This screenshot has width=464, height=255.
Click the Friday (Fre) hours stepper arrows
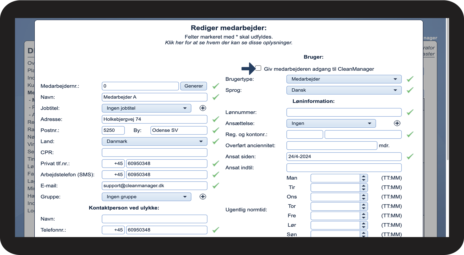click(363, 216)
